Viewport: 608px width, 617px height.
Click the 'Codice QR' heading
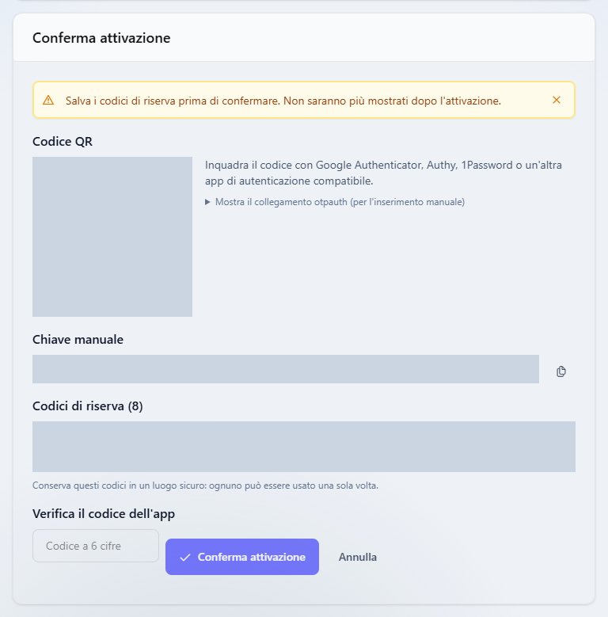(x=62, y=142)
